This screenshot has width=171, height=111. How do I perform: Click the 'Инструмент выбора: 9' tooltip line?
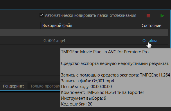[84, 98]
